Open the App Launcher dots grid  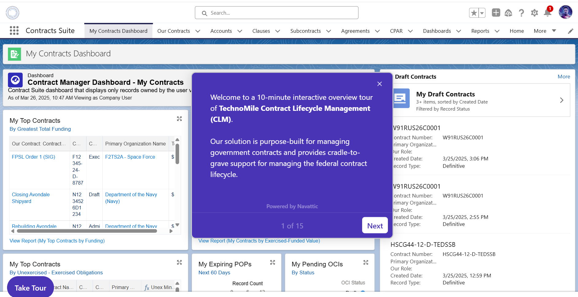(x=14, y=31)
